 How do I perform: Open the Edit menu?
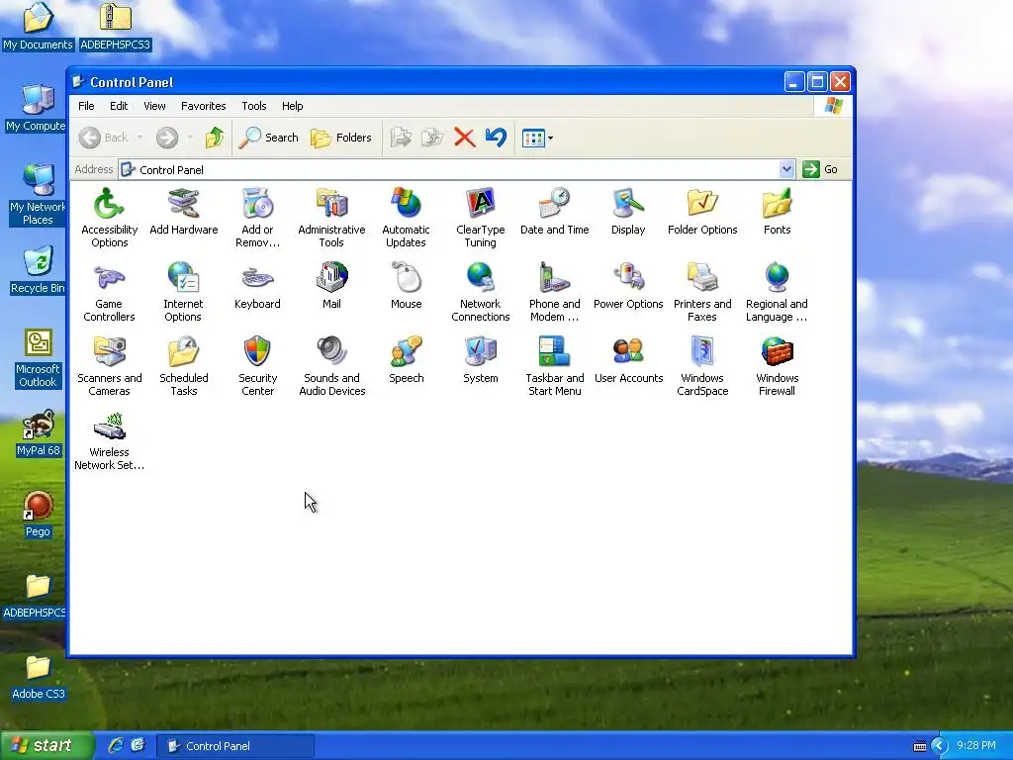(x=119, y=106)
